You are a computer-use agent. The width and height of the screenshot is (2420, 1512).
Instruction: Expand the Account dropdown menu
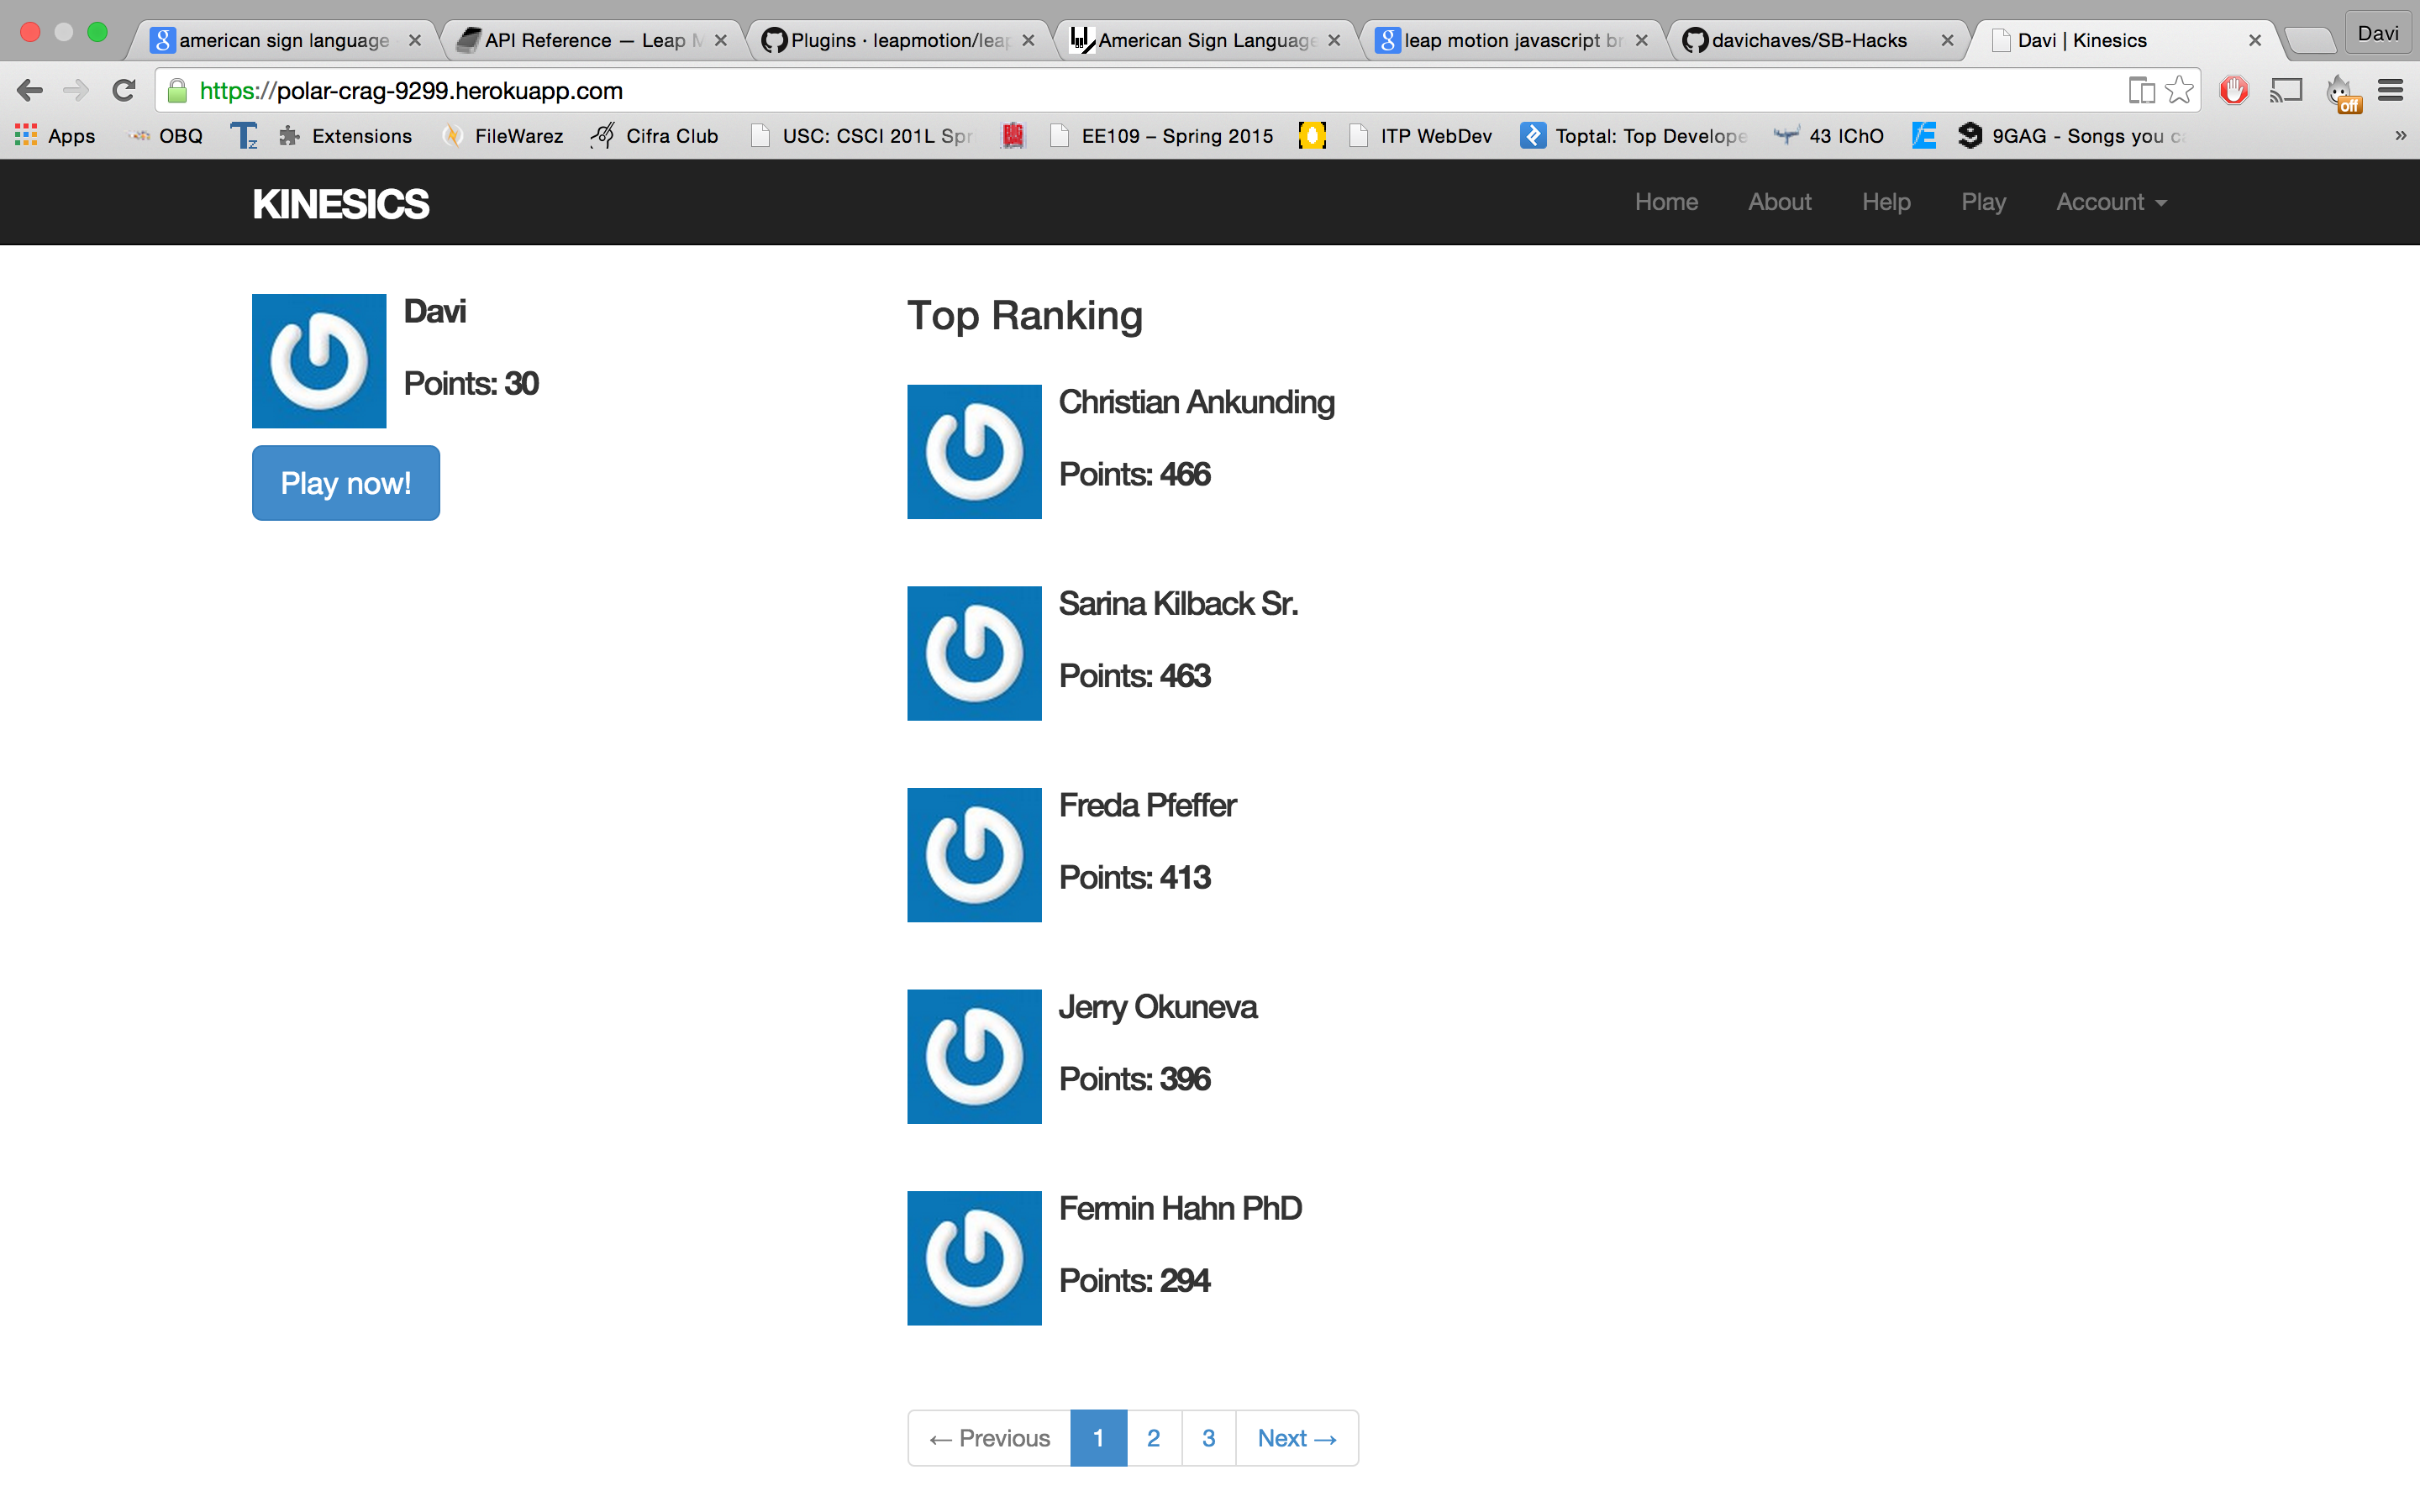point(2111,202)
